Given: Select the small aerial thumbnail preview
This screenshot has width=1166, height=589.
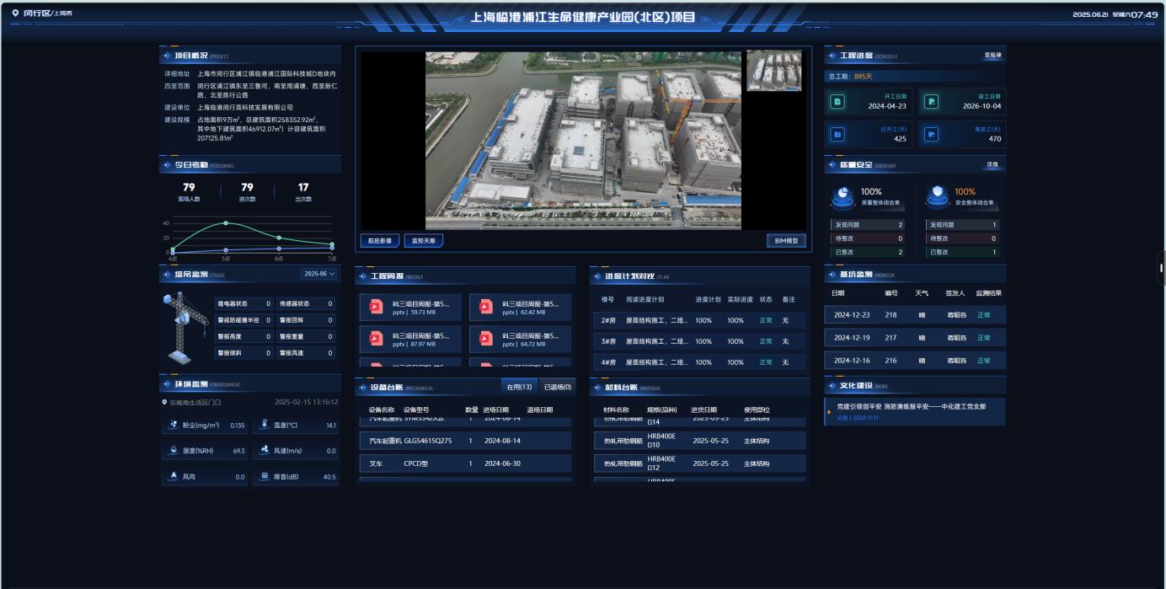Looking at the screenshot, I should [x=773, y=71].
